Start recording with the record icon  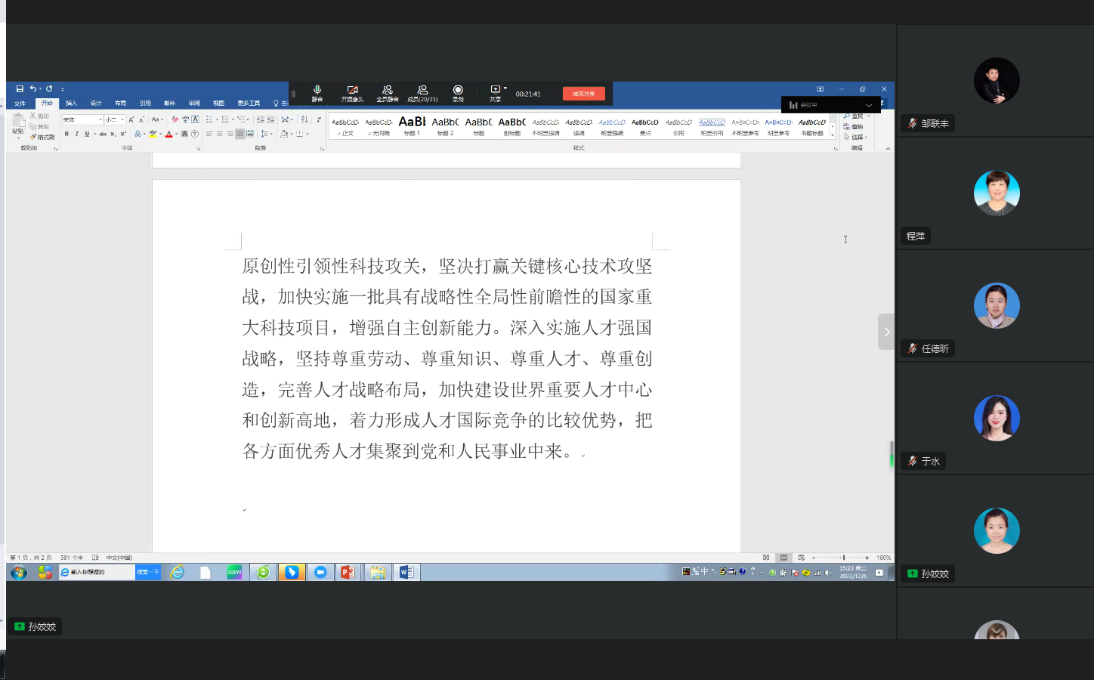click(x=458, y=92)
